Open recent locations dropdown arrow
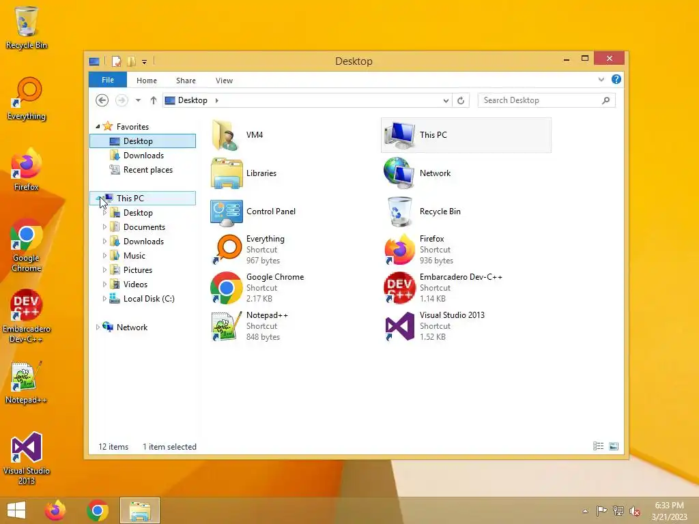This screenshot has height=524, width=699. [138, 100]
